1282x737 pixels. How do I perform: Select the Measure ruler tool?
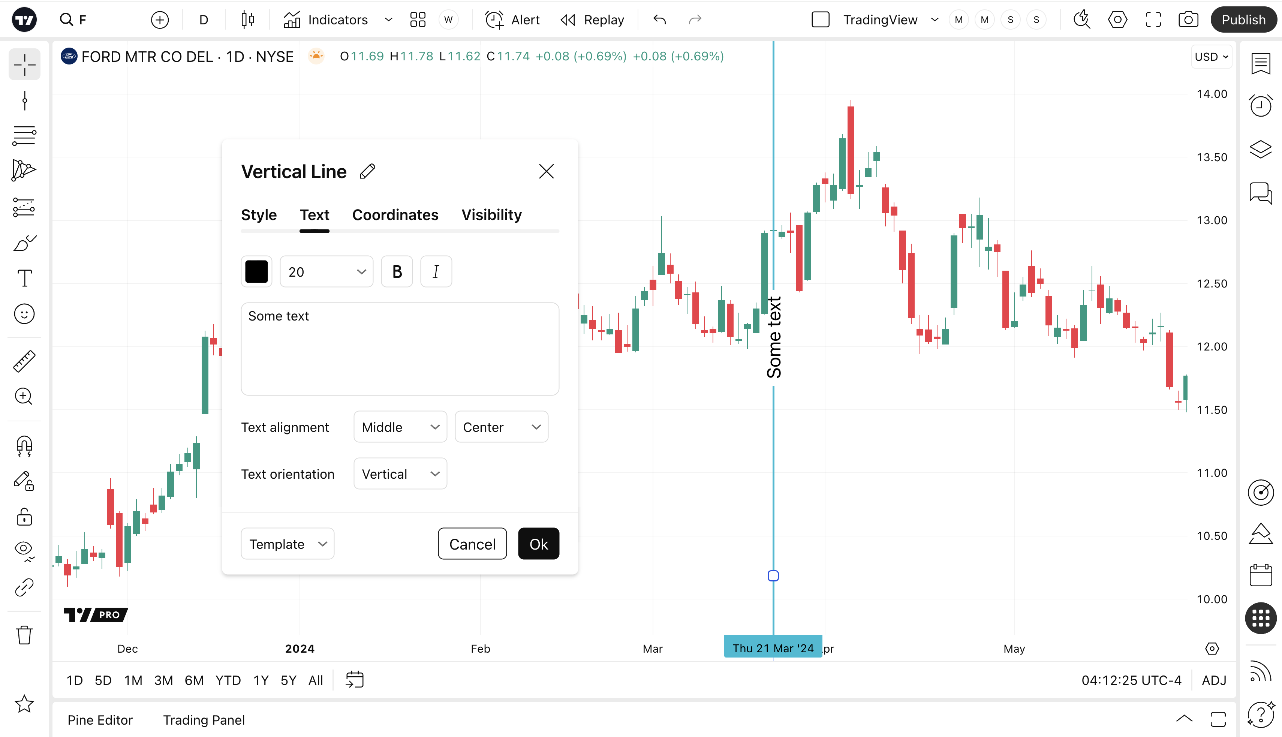(x=24, y=361)
